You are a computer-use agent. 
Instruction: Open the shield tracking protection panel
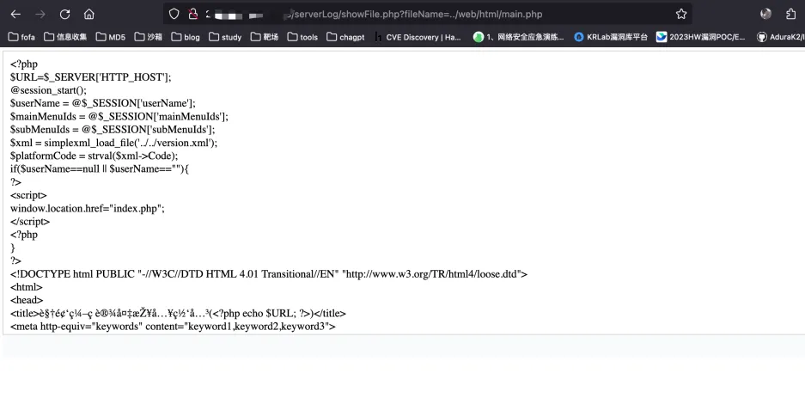[174, 14]
